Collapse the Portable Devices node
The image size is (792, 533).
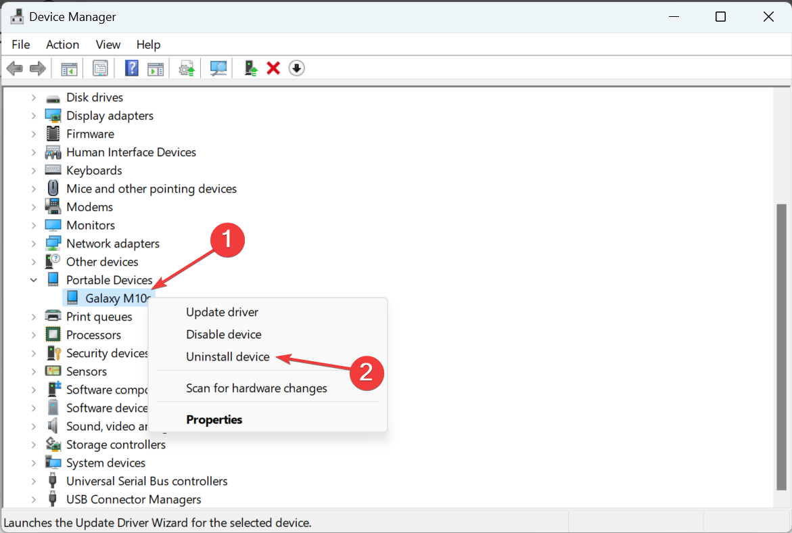33,280
